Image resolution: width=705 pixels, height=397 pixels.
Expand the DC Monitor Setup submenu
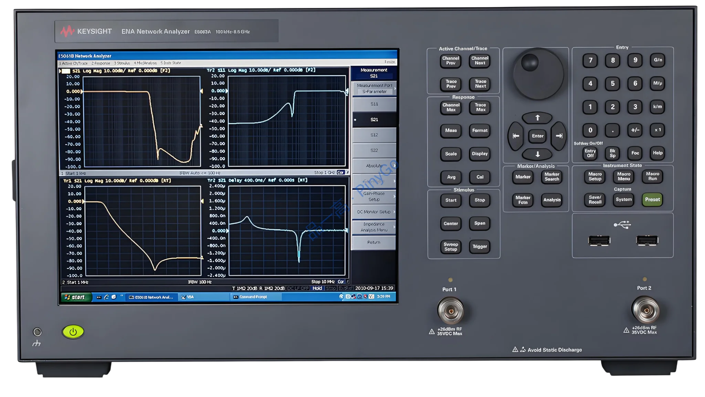pyautogui.click(x=374, y=212)
